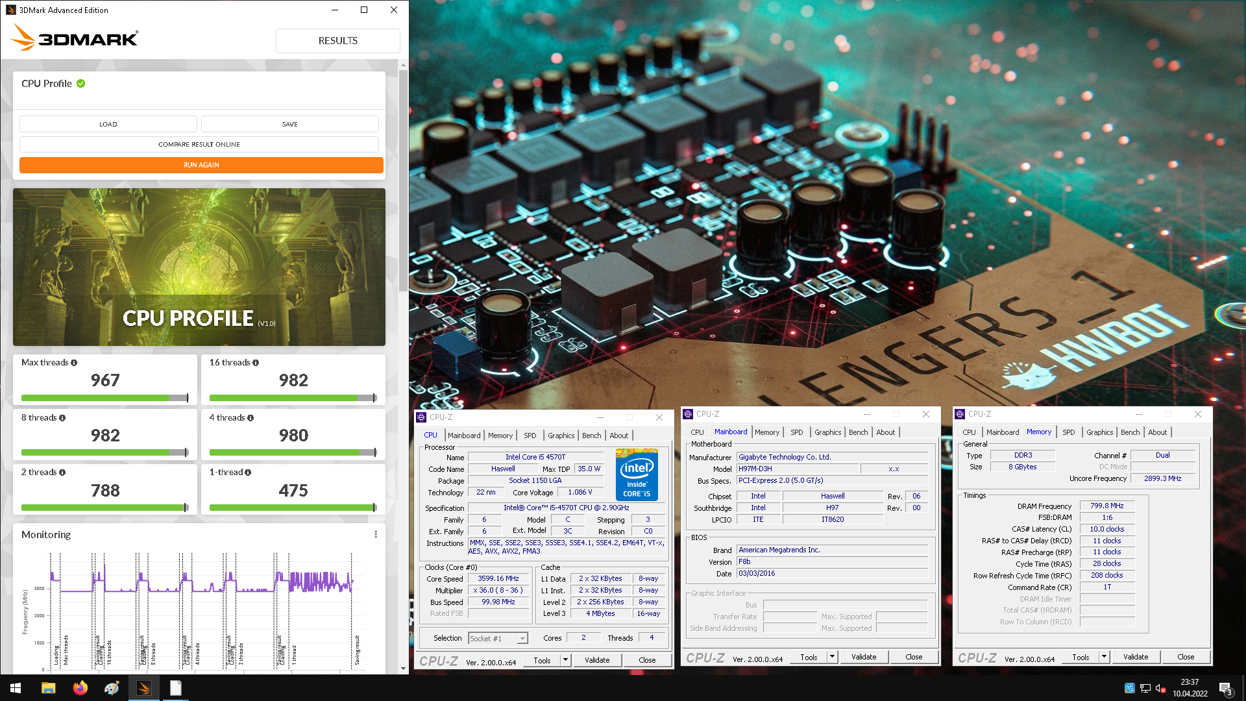Expand Tools dropdown arrow in CPU-Z Memory window
Screen dimensions: 1246x701
[1104, 657]
